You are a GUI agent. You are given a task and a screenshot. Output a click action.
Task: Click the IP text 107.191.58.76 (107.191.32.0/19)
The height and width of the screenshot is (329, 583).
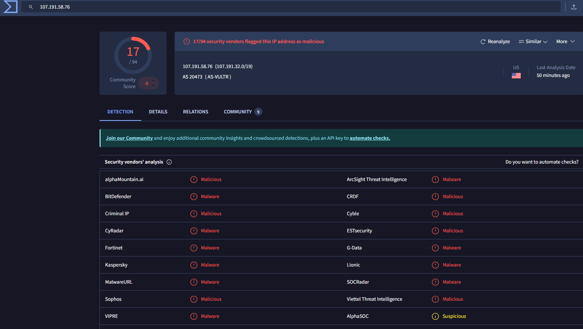[x=218, y=67]
